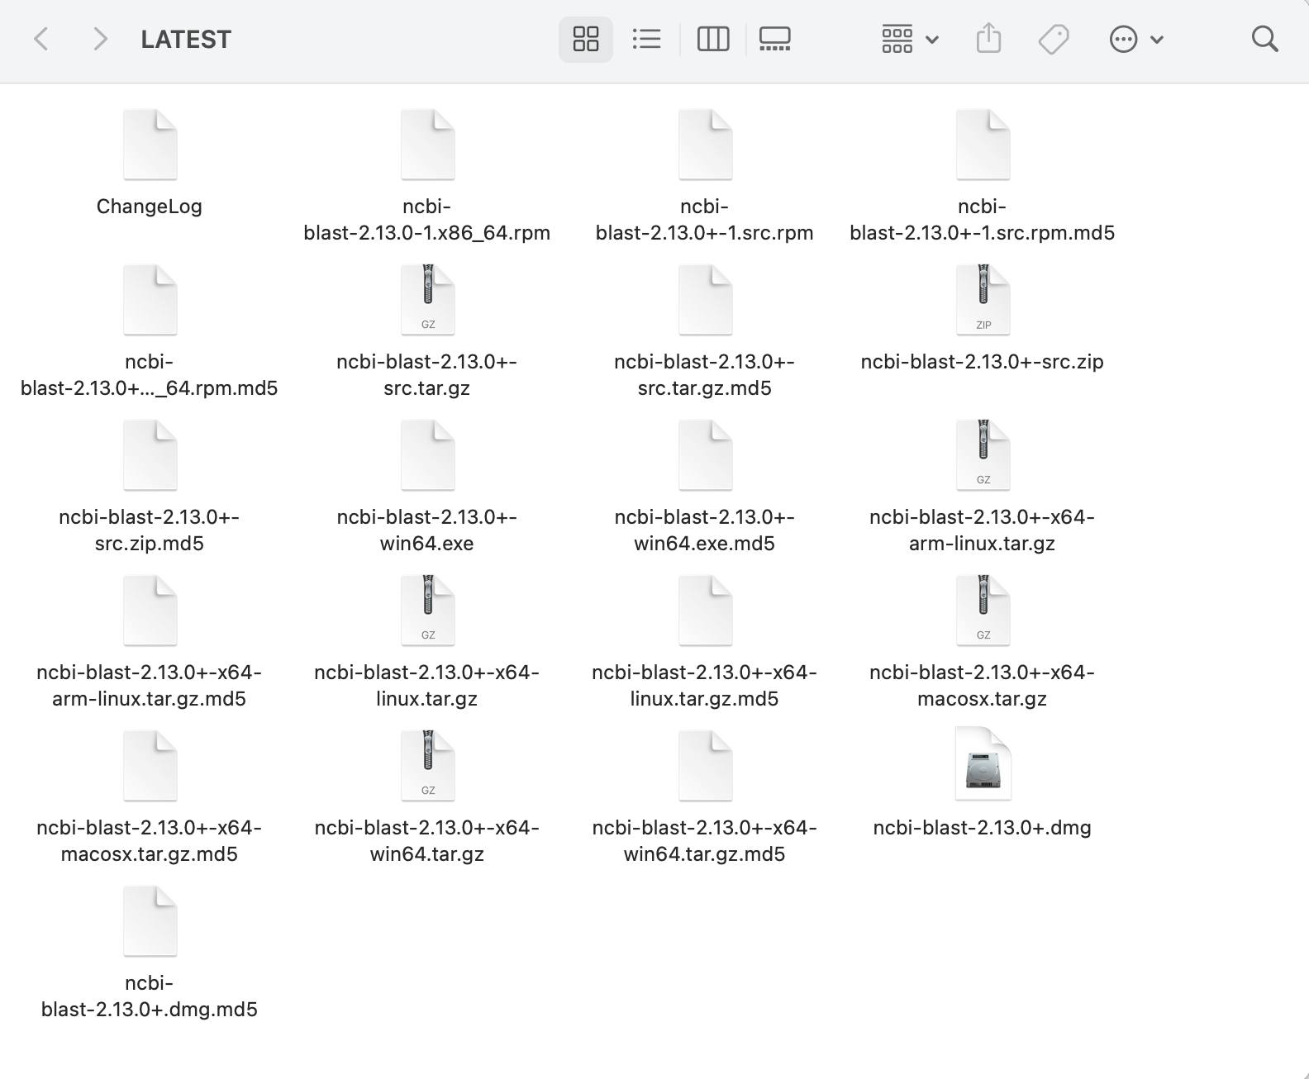
Task: Select the src.tar.gz archive icon
Action: click(427, 300)
